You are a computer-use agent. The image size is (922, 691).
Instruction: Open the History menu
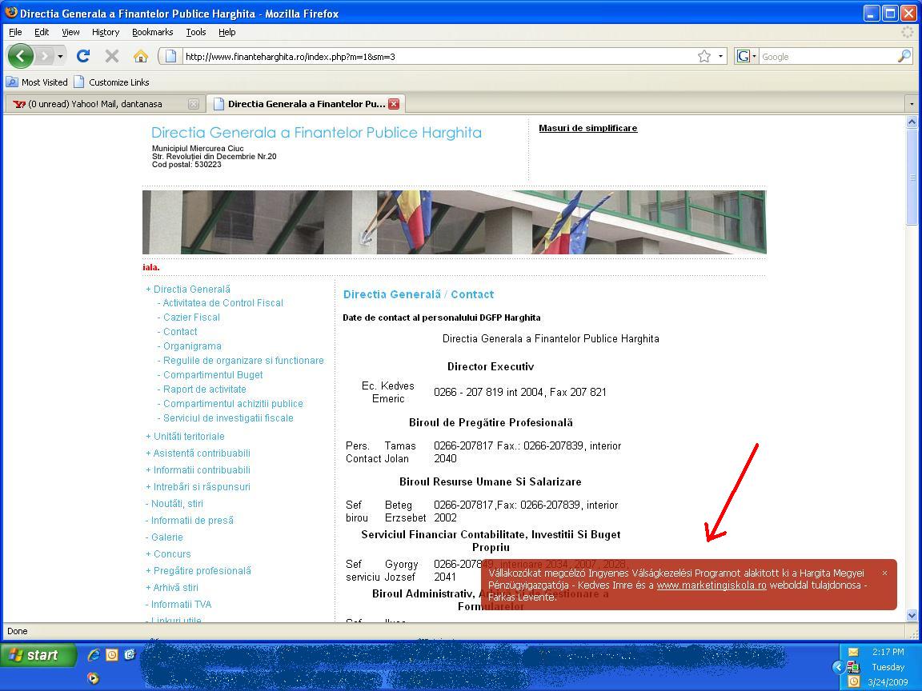pyautogui.click(x=106, y=32)
